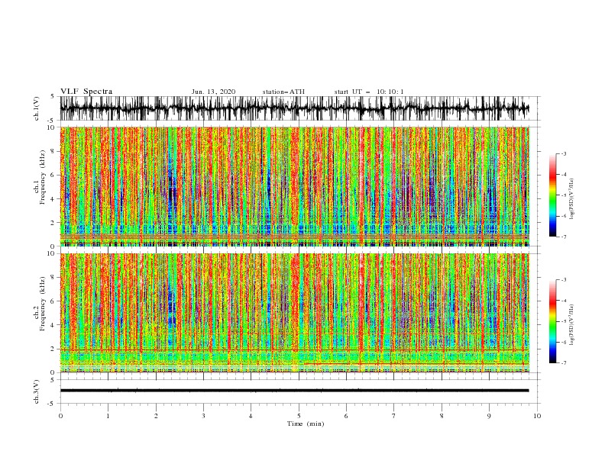
Task: Click the ch.1 color bar log(PSD) label
Action: (x=572, y=199)
